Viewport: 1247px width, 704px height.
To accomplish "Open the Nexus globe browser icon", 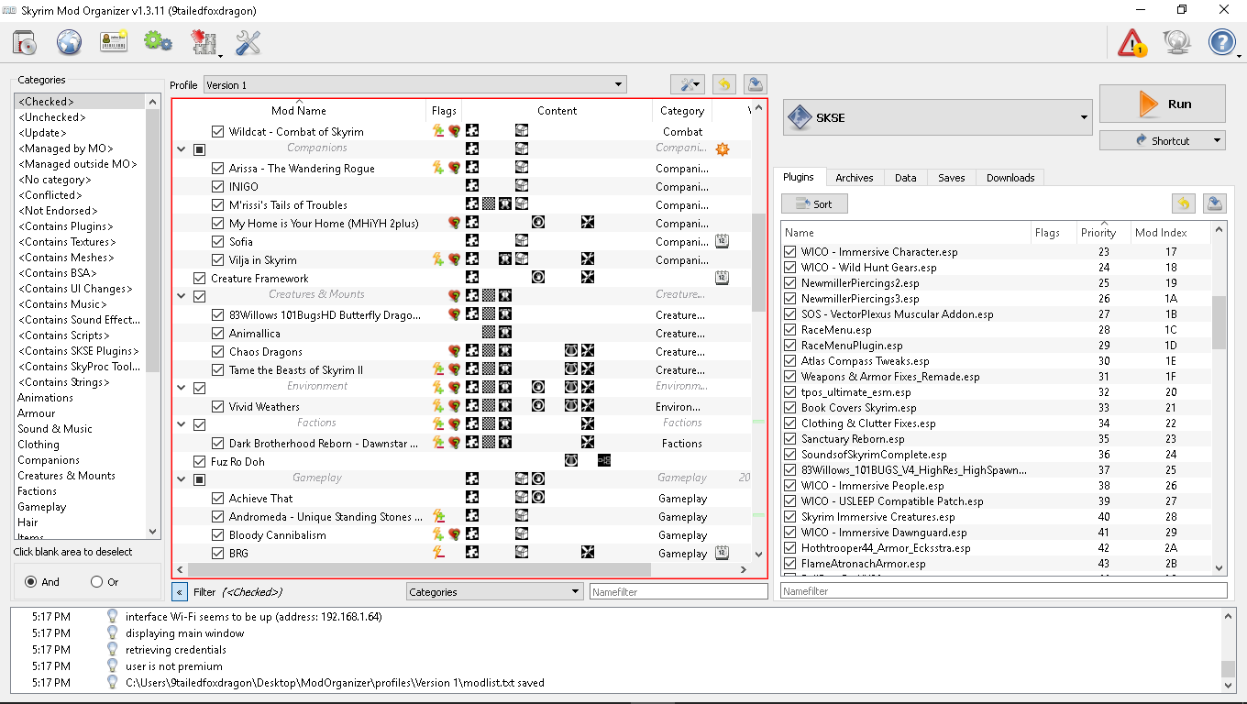I will click(70, 42).
